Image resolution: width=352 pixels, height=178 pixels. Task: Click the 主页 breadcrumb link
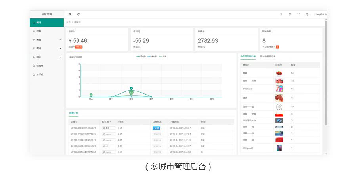click(68, 23)
